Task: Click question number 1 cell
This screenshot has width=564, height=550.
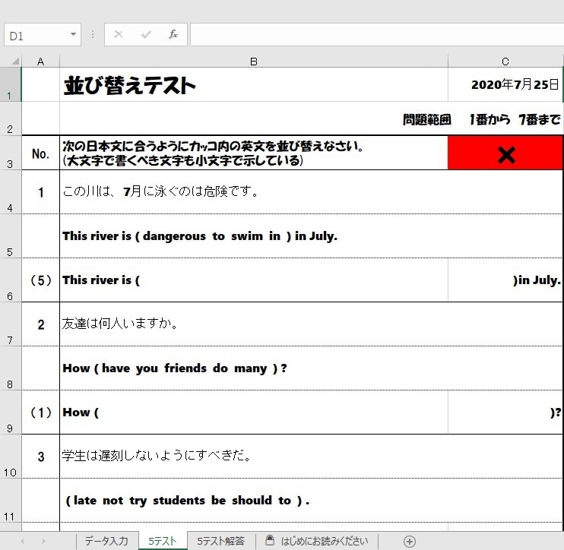Action: coord(40,192)
